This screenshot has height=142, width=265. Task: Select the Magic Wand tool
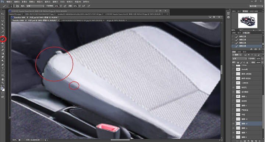(3, 25)
